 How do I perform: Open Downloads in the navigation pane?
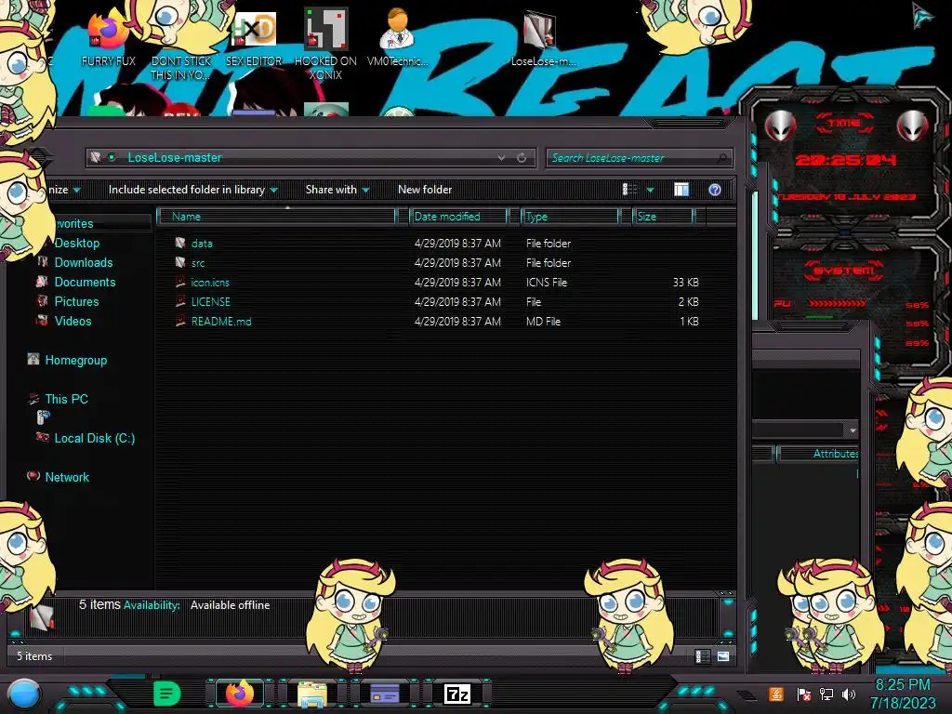pyautogui.click(x=84, y=262)
